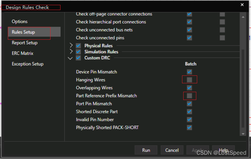Click the Check hierarchical port connections label
Screen dimensions: 251x159
[111, 22]
